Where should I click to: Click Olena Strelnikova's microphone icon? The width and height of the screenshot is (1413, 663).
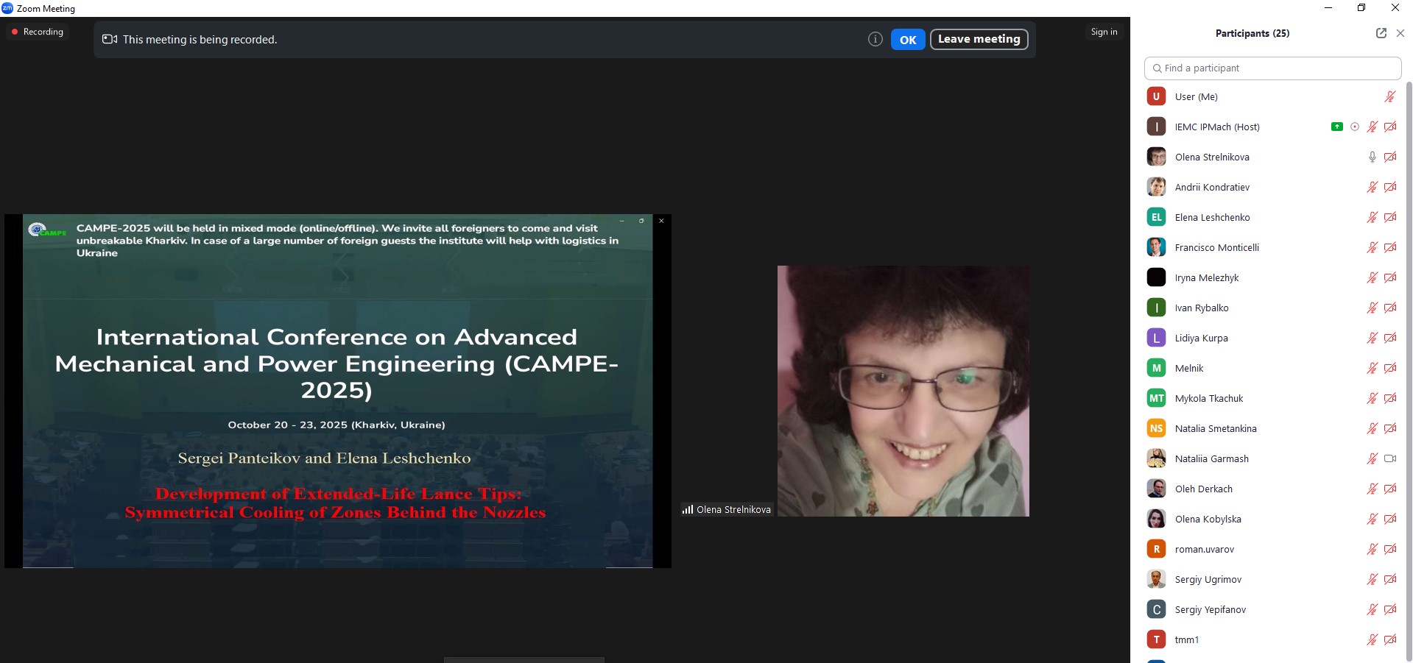coord(1372,157)
